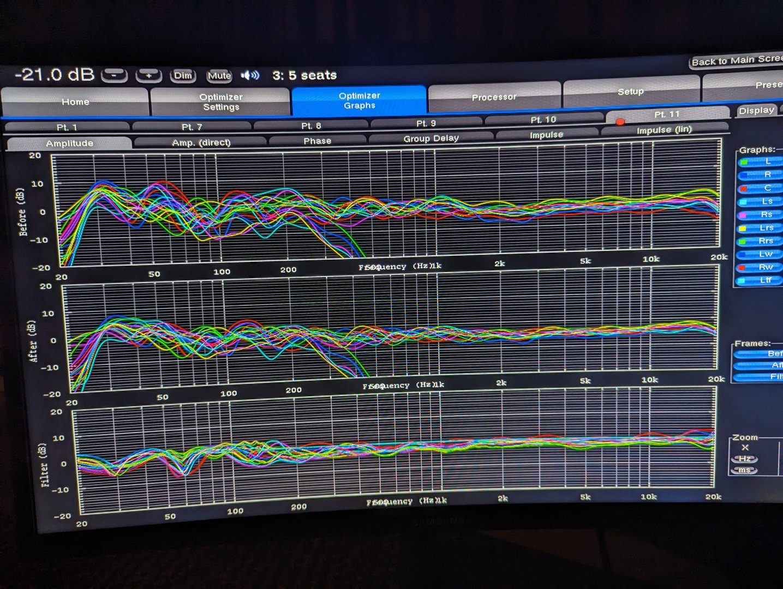The image size is (783, 589).
Task: Open the Processor tab
Action: pyautogui.click(x=494, y=97)
